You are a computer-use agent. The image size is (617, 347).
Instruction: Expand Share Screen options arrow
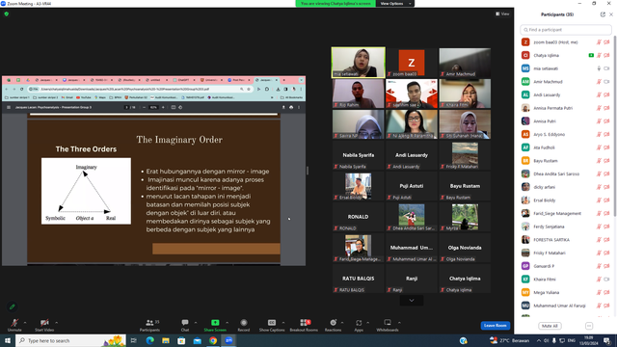(x=228, y=323)
